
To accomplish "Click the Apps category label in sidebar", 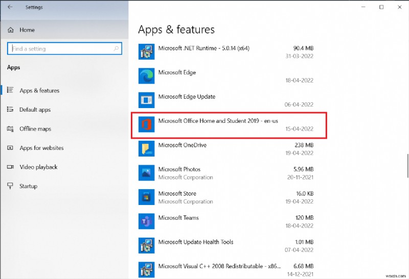I will point(14,67).
